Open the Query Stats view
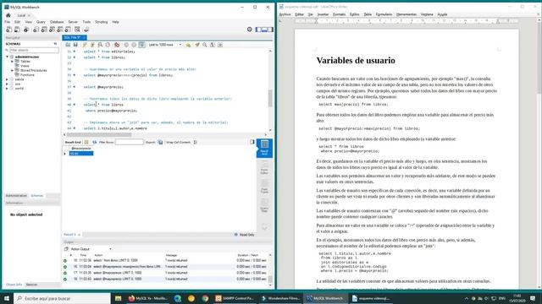Image resolution: width=542 pixels, height=304 pixels. (264, 206)
